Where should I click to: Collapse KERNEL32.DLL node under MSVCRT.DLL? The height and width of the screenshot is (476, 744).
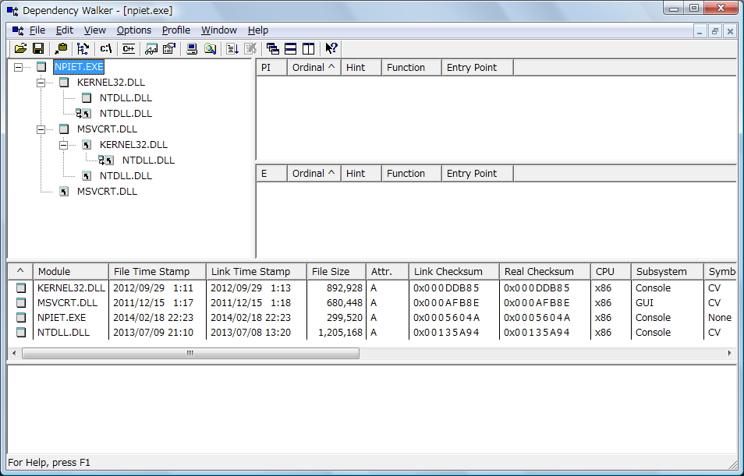point(64,145)
